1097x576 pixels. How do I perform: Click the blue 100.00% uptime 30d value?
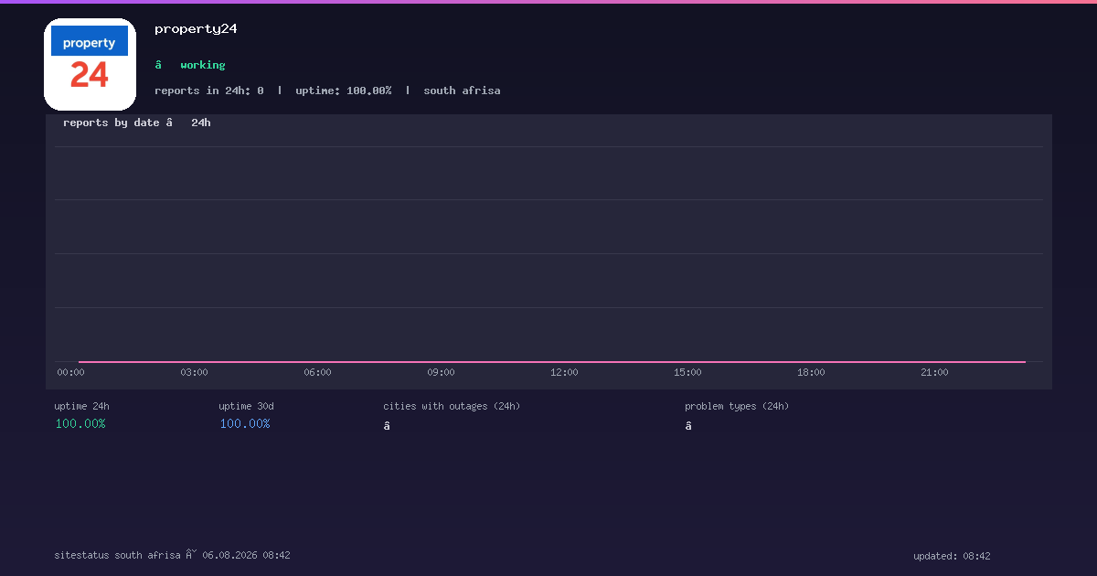click(x=245, y=423)
